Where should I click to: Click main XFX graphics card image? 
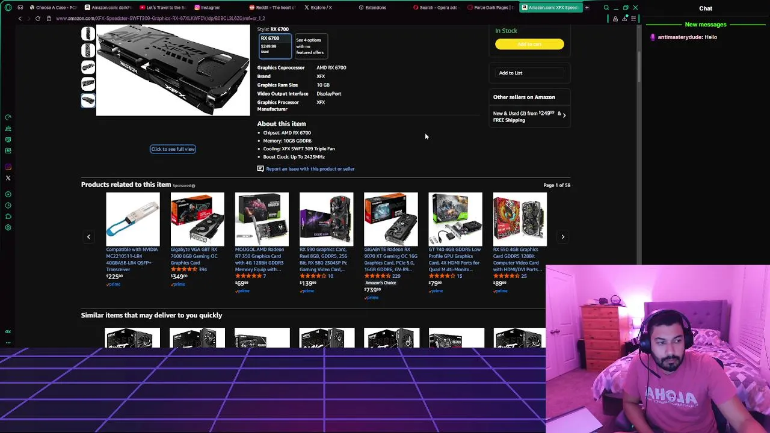[x=173, y=70]
